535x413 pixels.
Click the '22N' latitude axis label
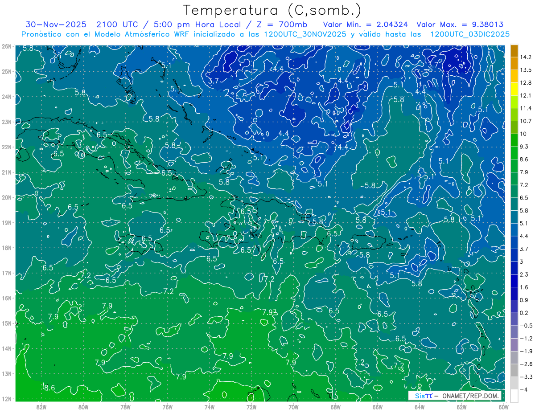click(7, 147)
